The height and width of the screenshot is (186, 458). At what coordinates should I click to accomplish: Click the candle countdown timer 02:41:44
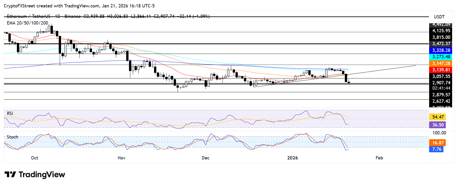[441, 88]
